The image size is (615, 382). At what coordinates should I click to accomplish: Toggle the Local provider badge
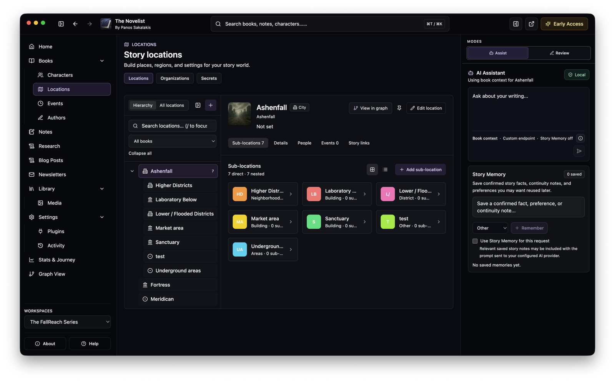[577, 75]
